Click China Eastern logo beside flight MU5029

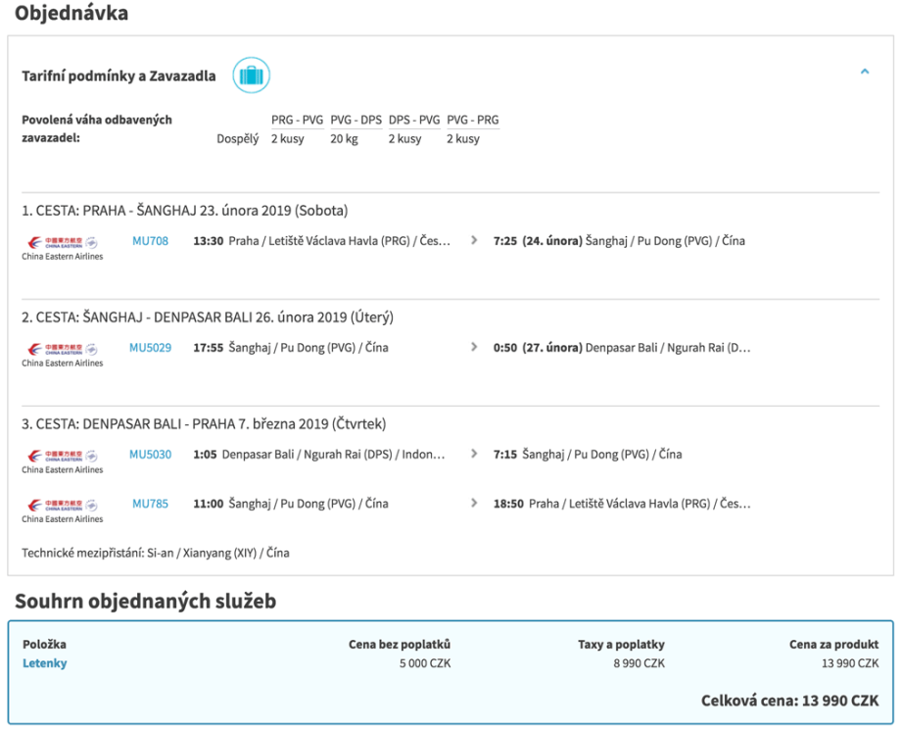(63, 353)
